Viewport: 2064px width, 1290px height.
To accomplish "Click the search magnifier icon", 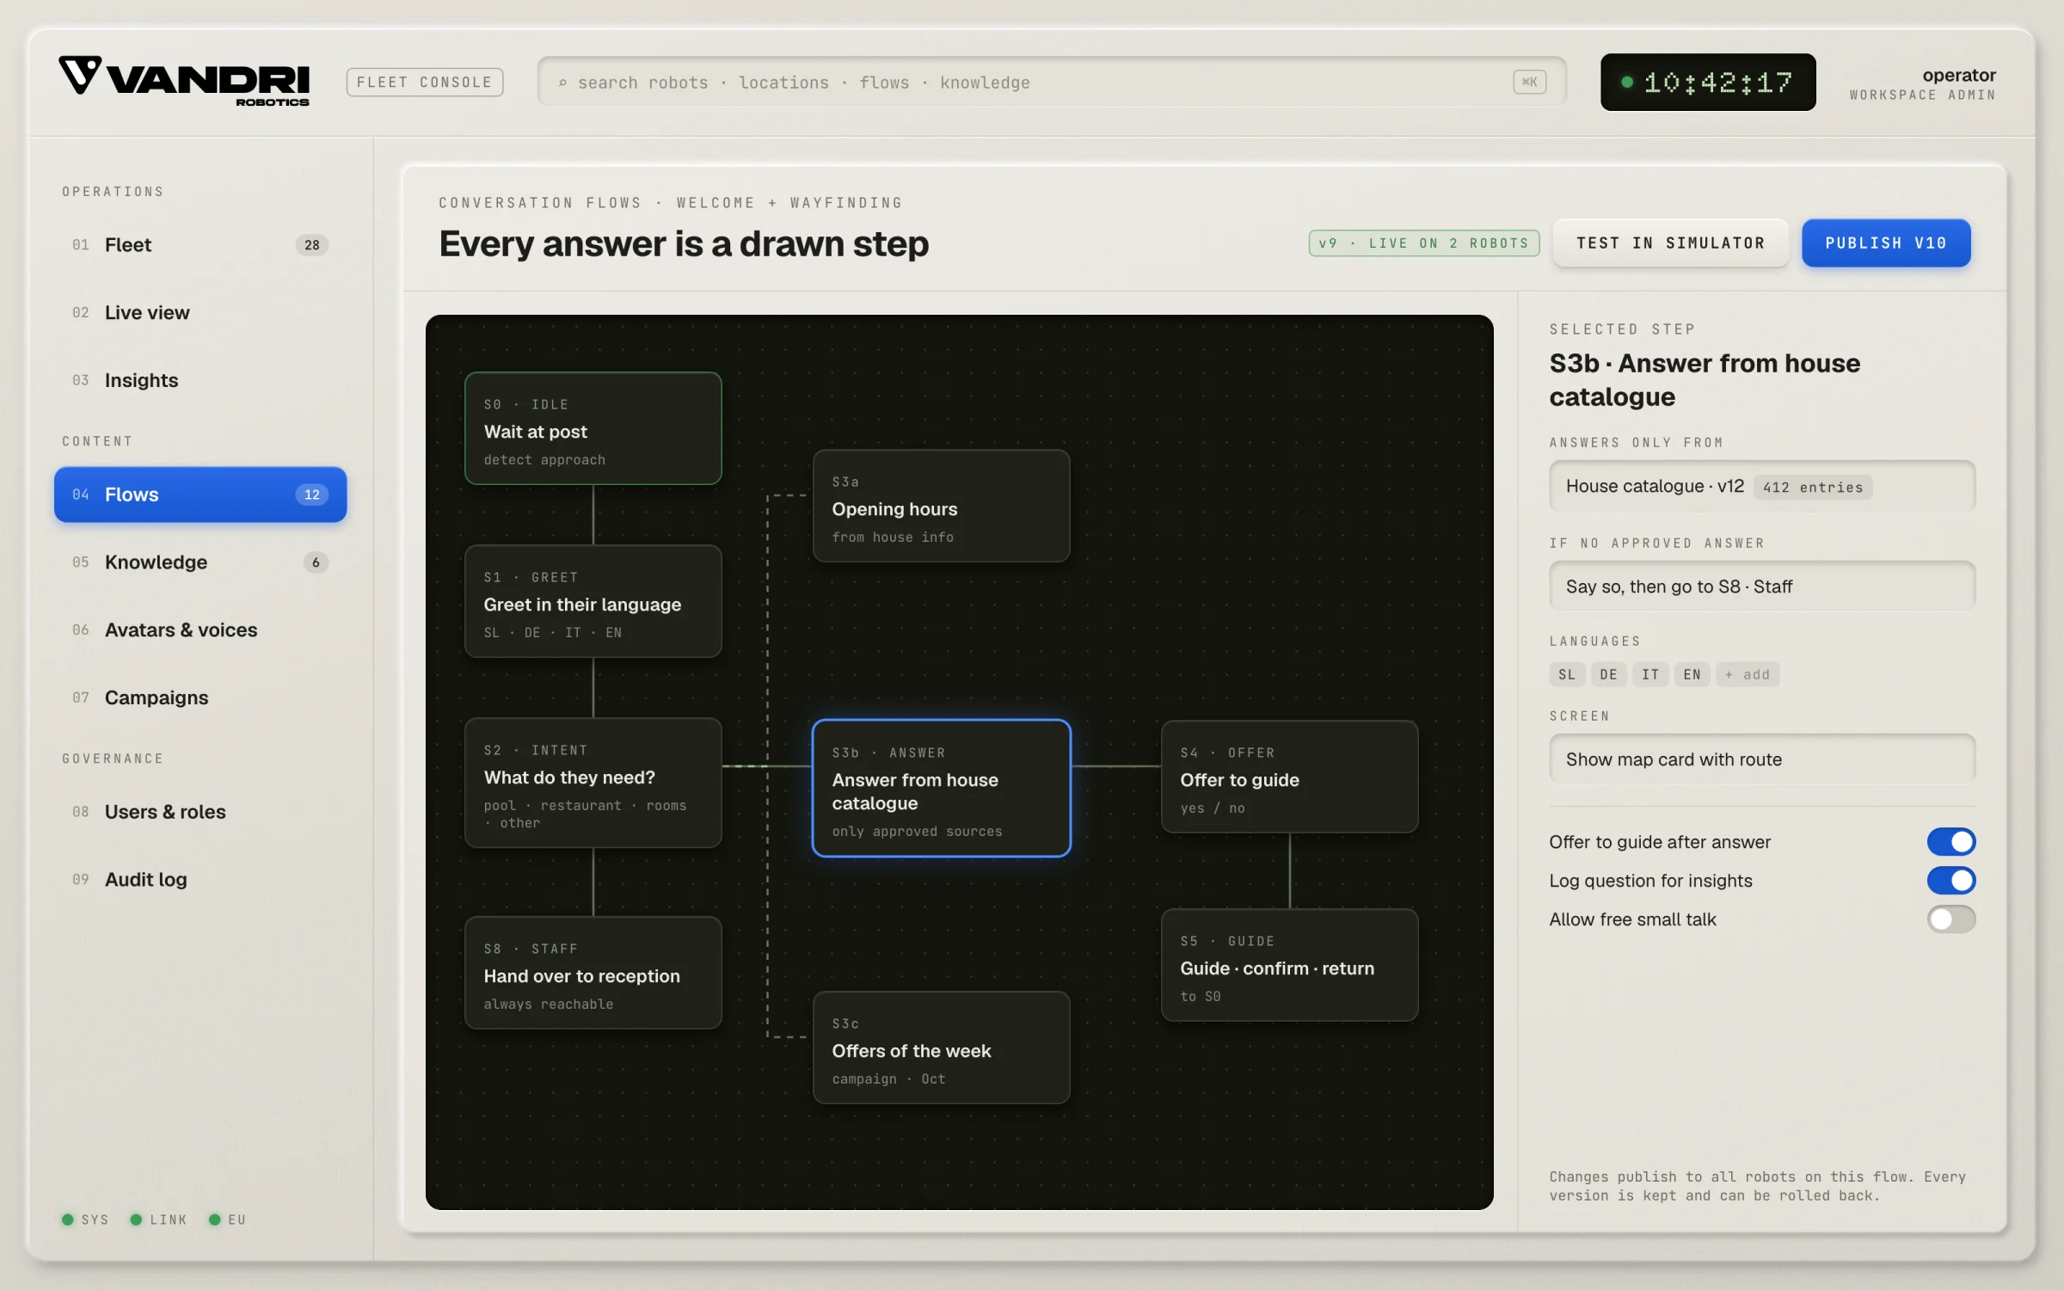I will coord(562,83).
